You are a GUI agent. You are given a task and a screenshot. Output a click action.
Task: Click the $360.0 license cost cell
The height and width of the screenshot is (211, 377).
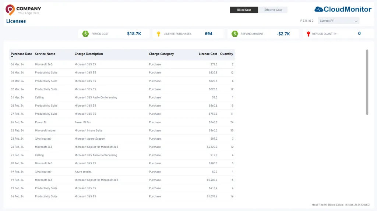pyautogui.click(x=213, y=130)
